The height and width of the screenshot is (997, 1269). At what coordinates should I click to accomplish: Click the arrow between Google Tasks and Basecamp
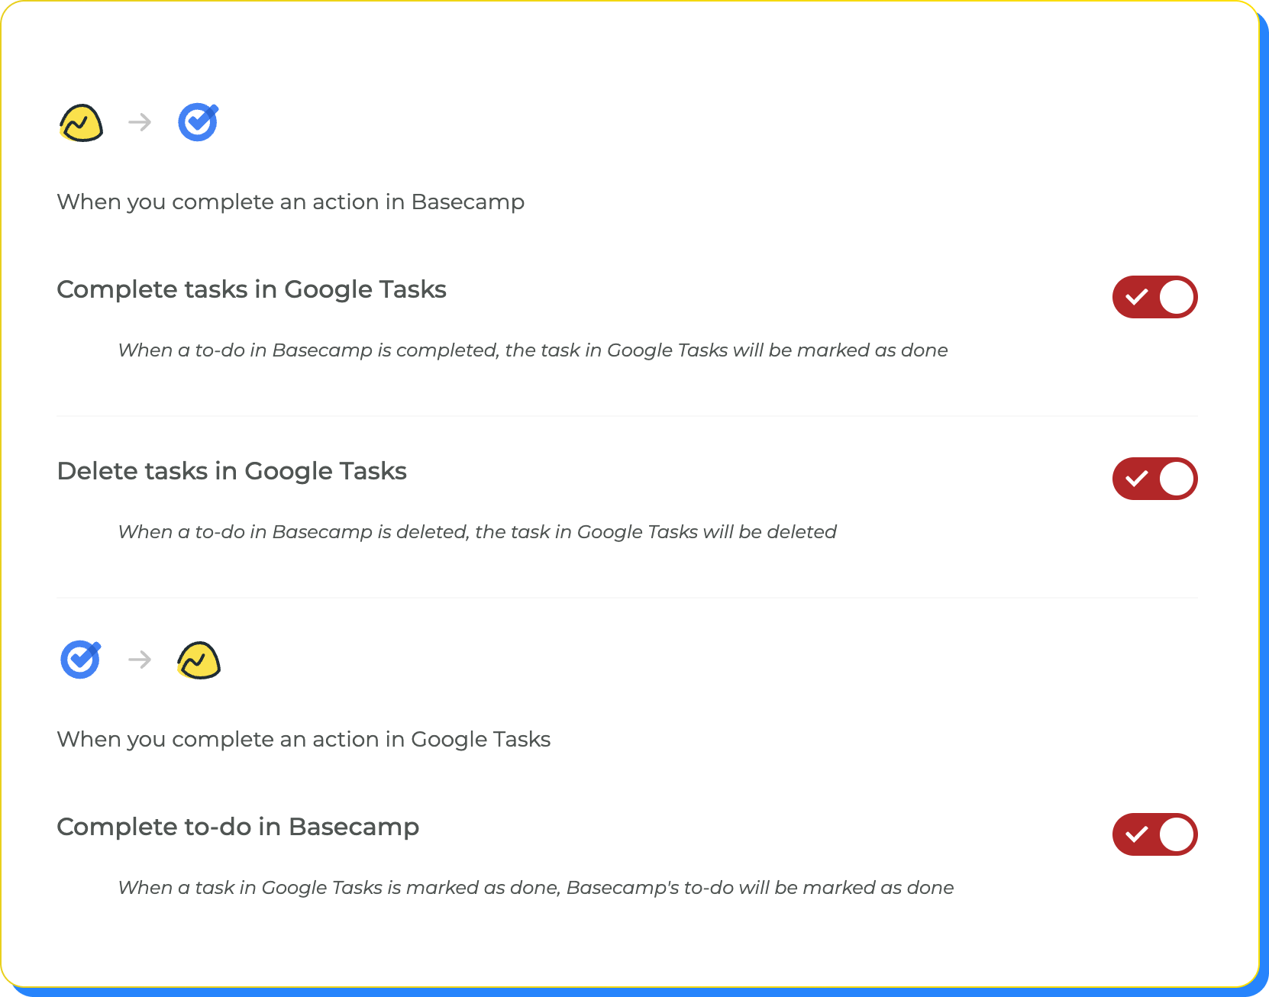pyautogui.click(x=139, y=659)
